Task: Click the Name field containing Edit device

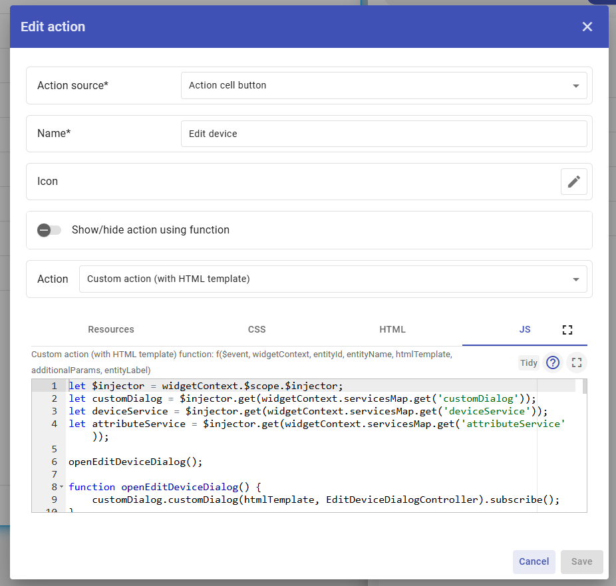Action: coord(384,134)
